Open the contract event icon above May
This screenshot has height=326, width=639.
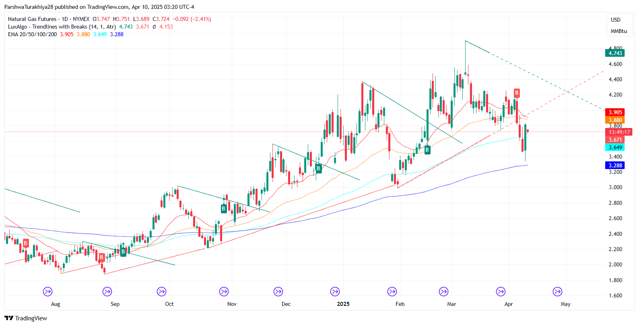click(557, 291)
